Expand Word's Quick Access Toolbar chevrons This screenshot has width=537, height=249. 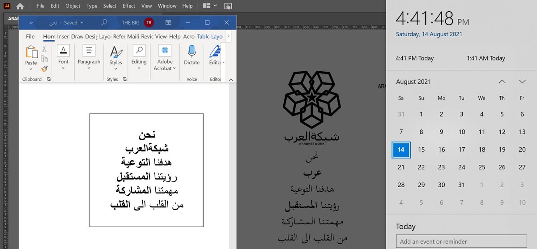point(31,22)
